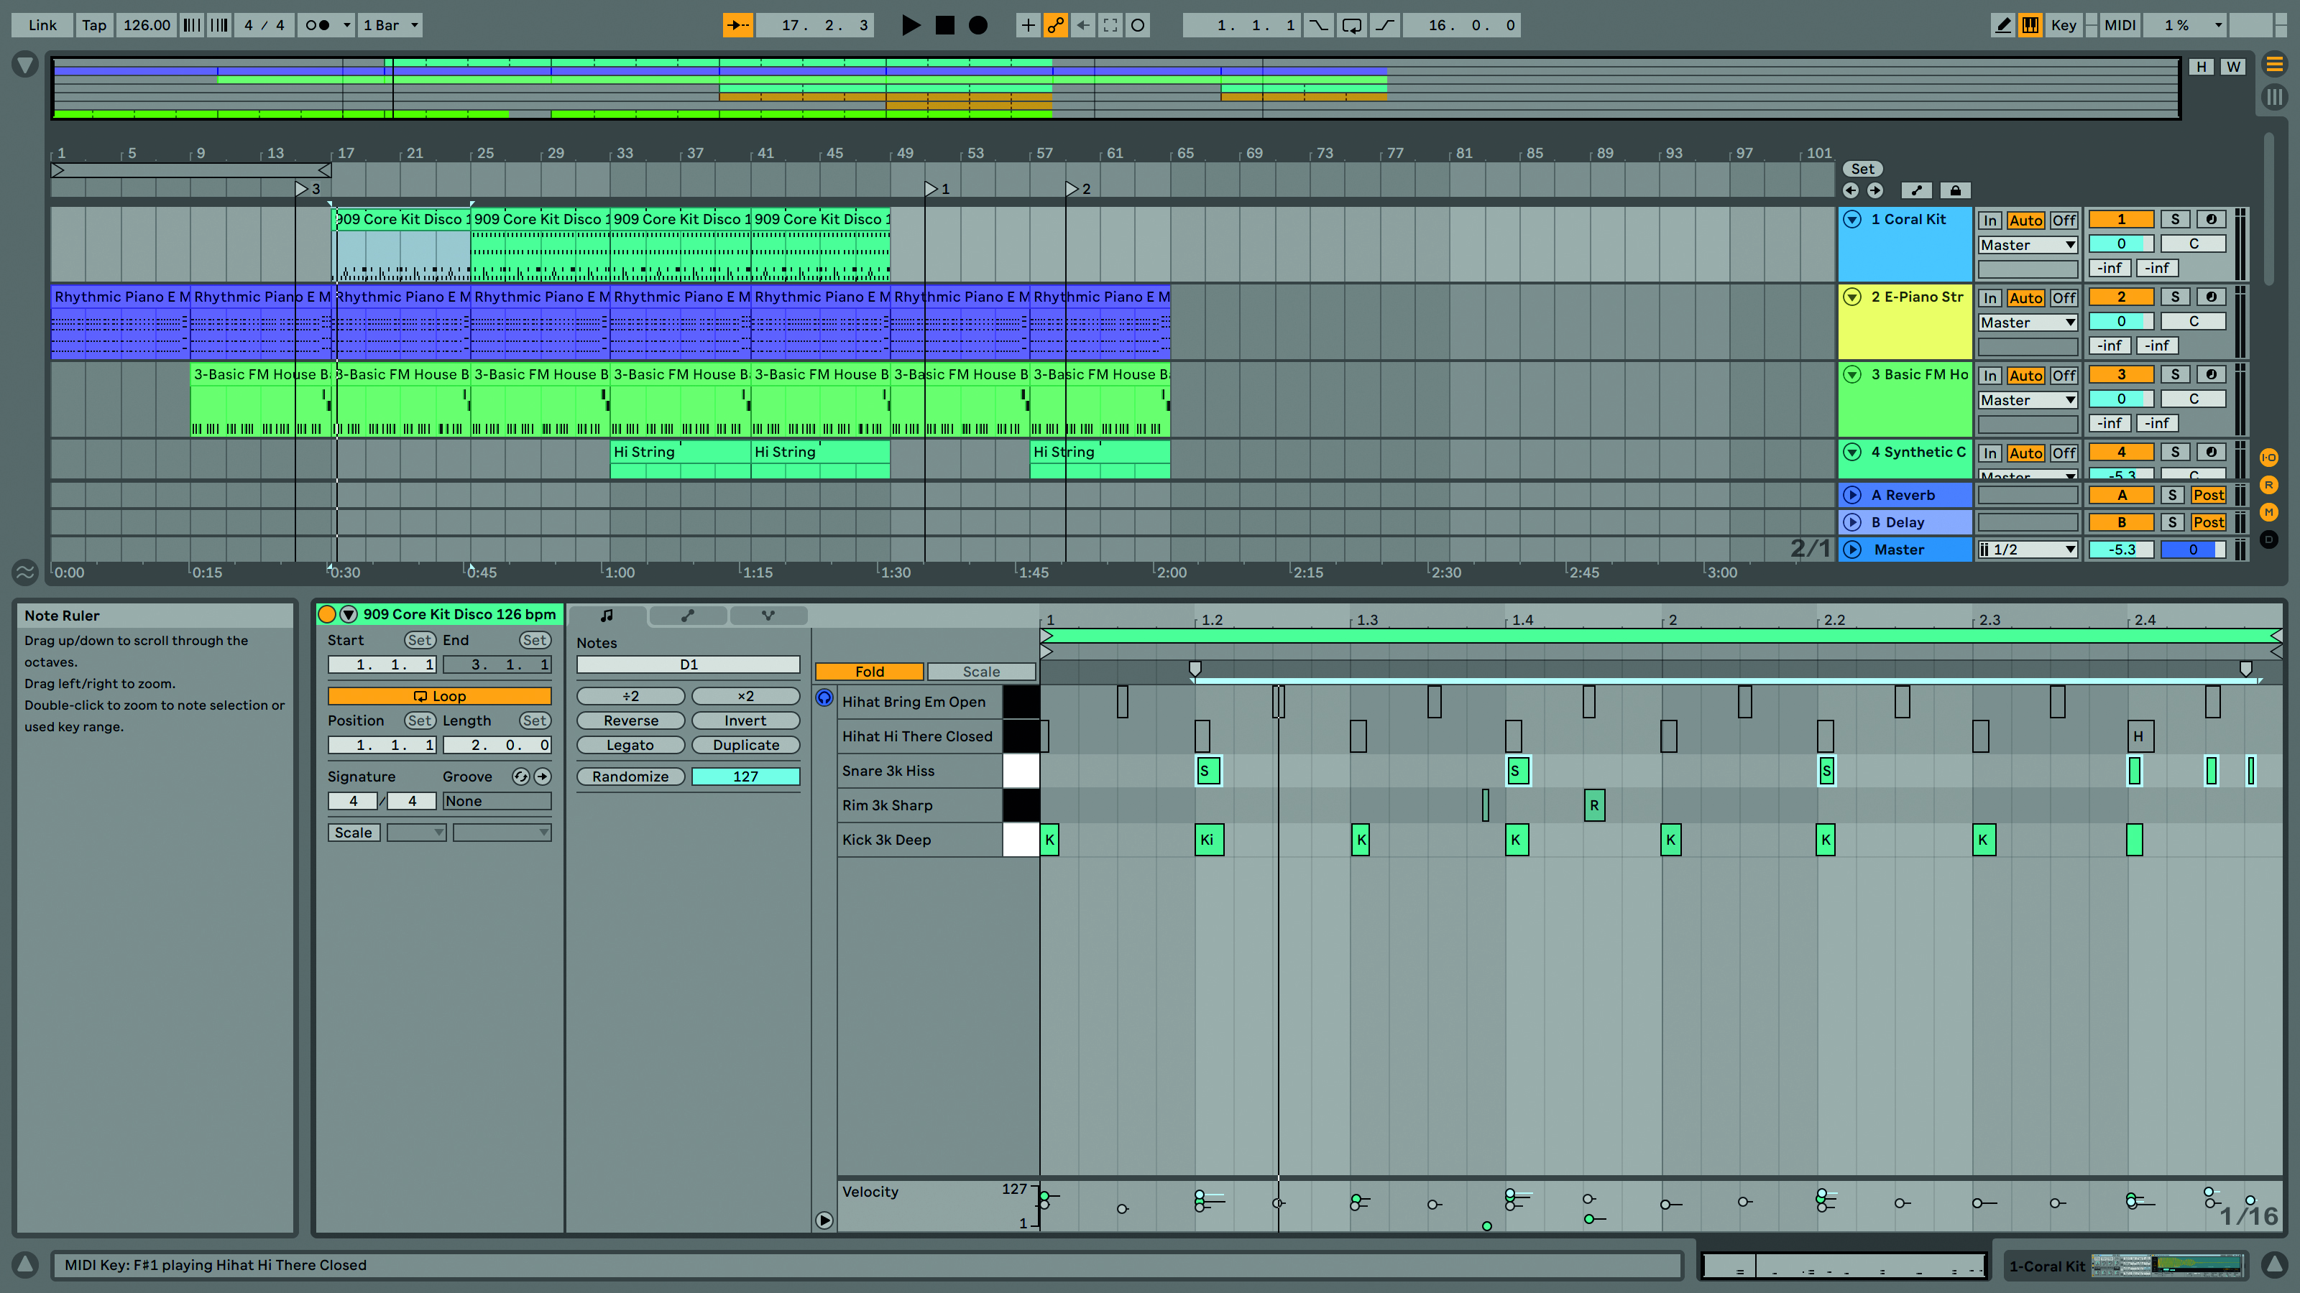Toggle the Punch-In switch icon

click(x=1319, y=25)
